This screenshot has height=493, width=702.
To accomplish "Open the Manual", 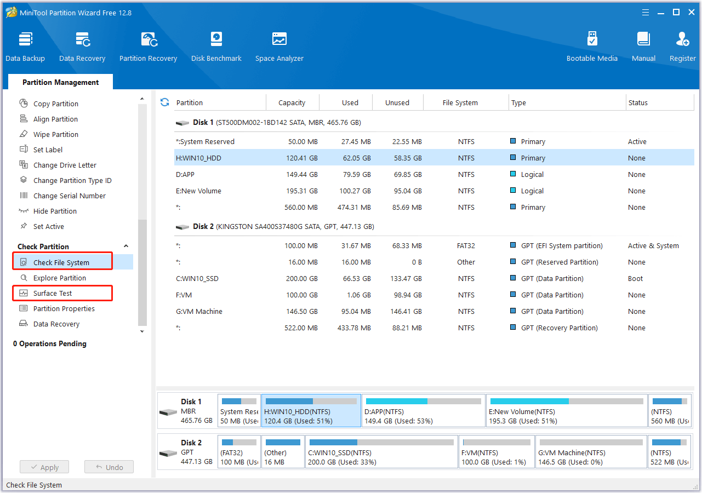I will [643, 47].
